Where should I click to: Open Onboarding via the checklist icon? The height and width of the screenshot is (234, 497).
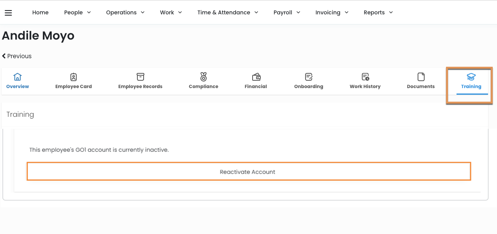tap(309, 76)
